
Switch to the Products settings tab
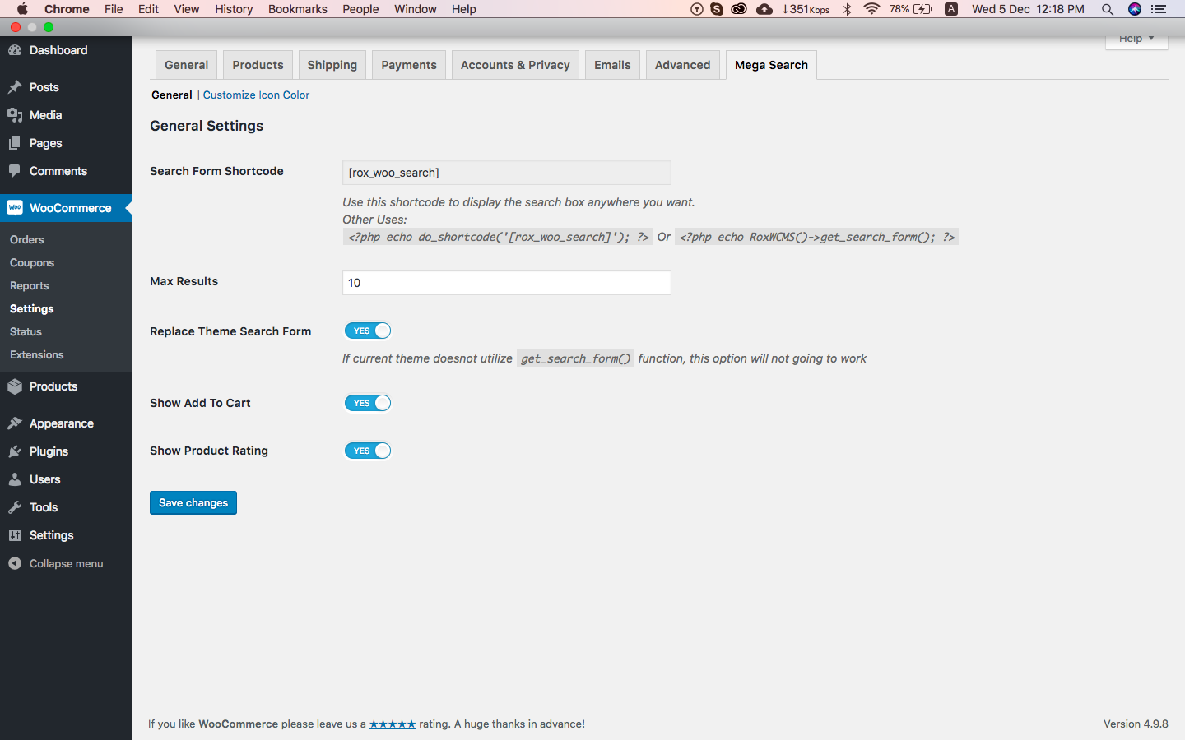point(258,65)
